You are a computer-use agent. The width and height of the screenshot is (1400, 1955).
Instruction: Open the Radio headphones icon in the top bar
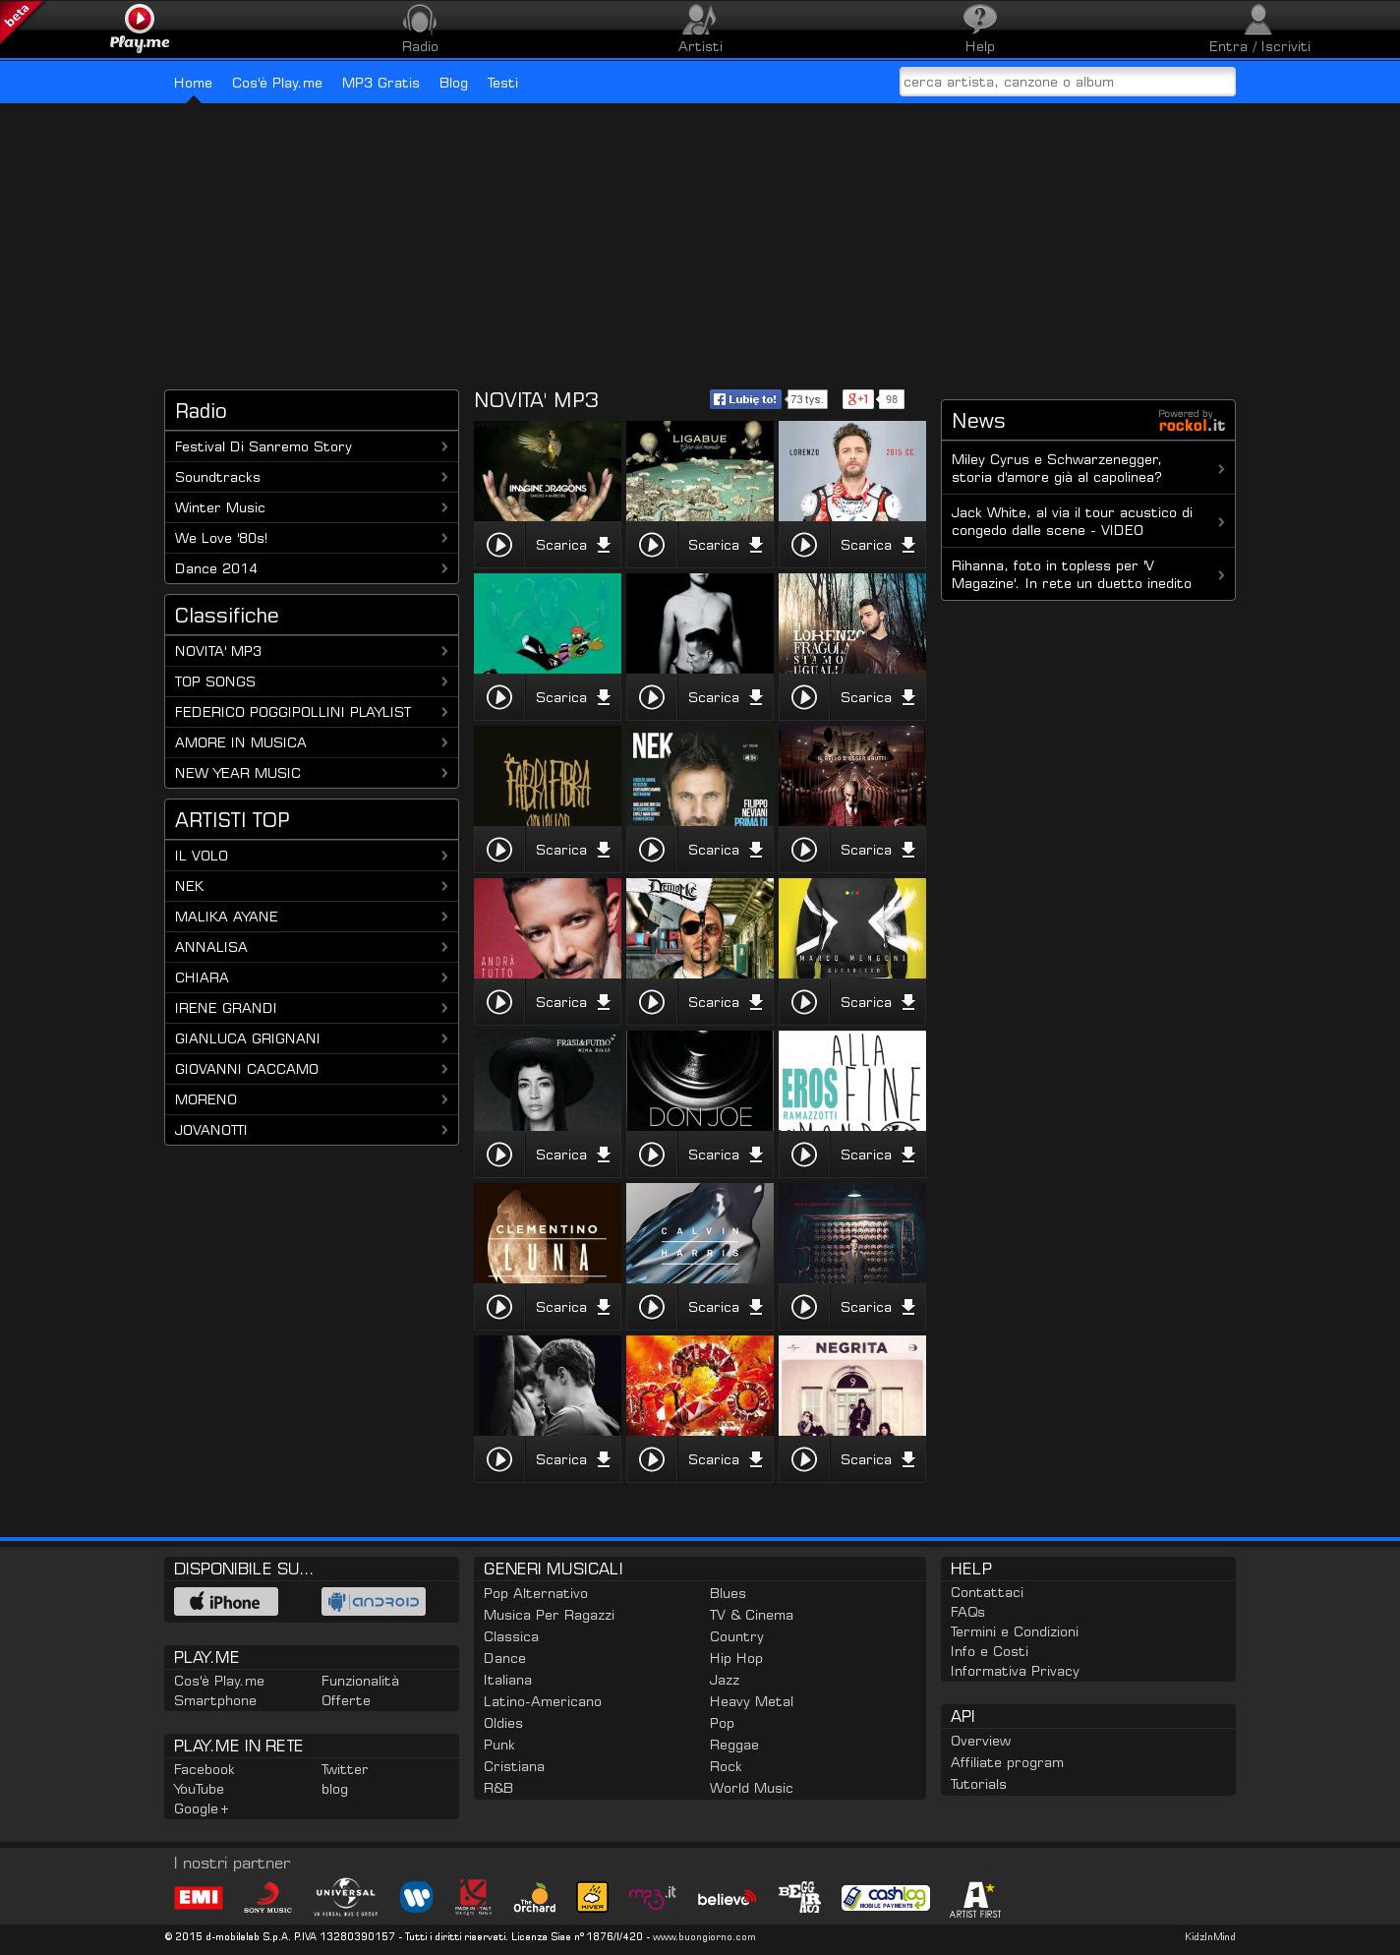420,20
